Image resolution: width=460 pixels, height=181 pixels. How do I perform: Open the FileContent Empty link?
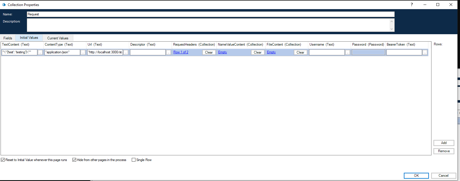271,52
